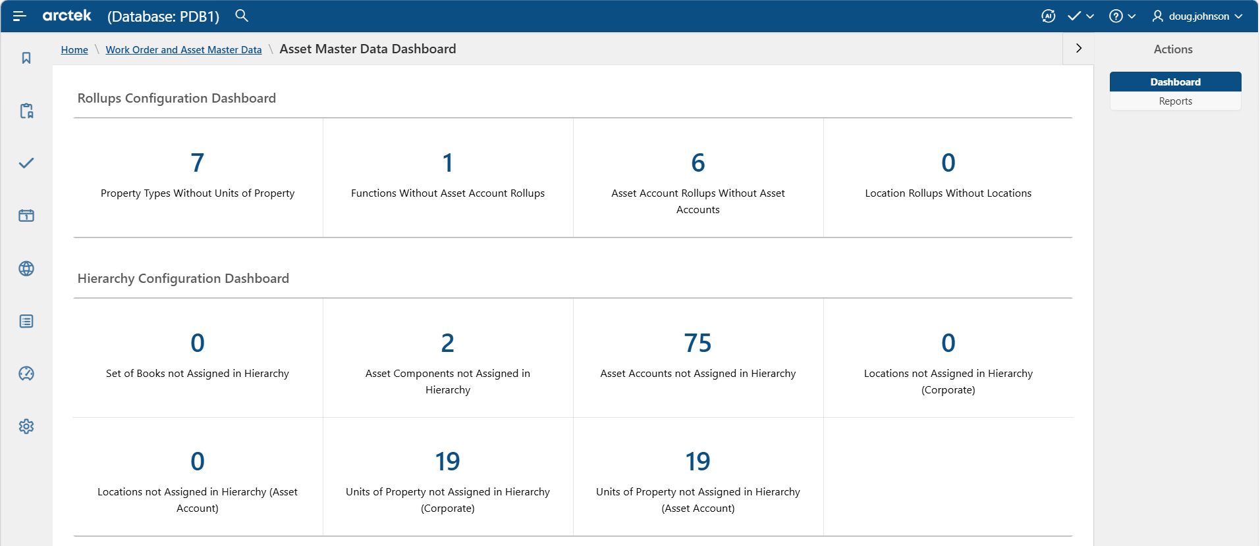
Task: Click the "(Database: PDB1)" header text
Action: point(163,16)
